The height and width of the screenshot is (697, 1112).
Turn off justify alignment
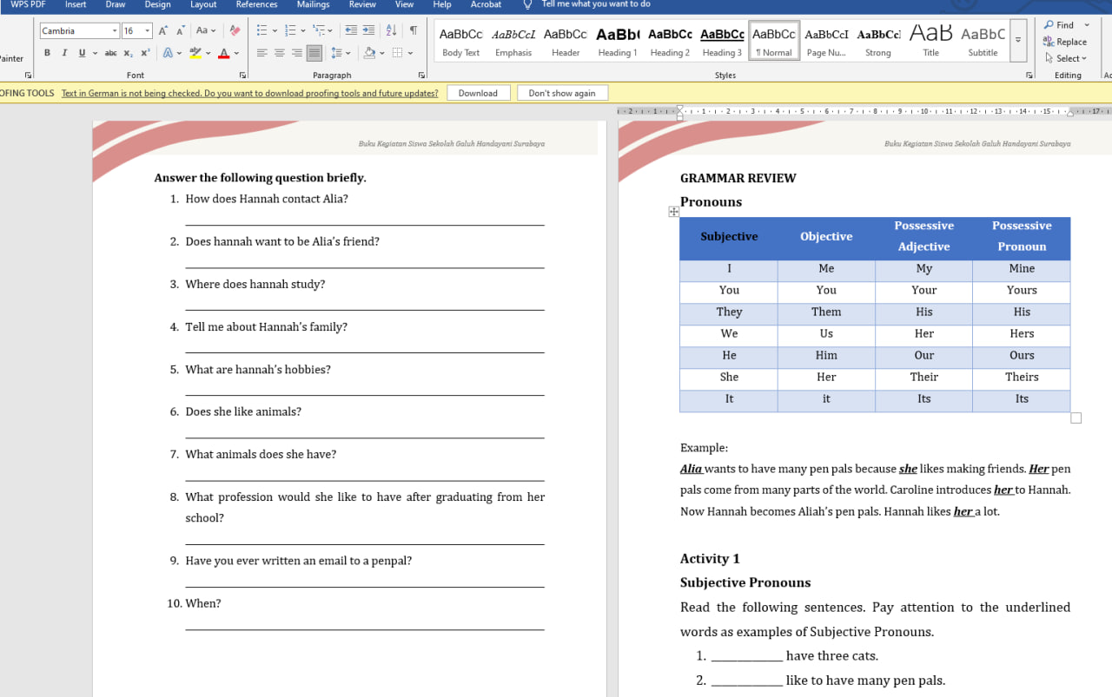[x=314, y=53]
